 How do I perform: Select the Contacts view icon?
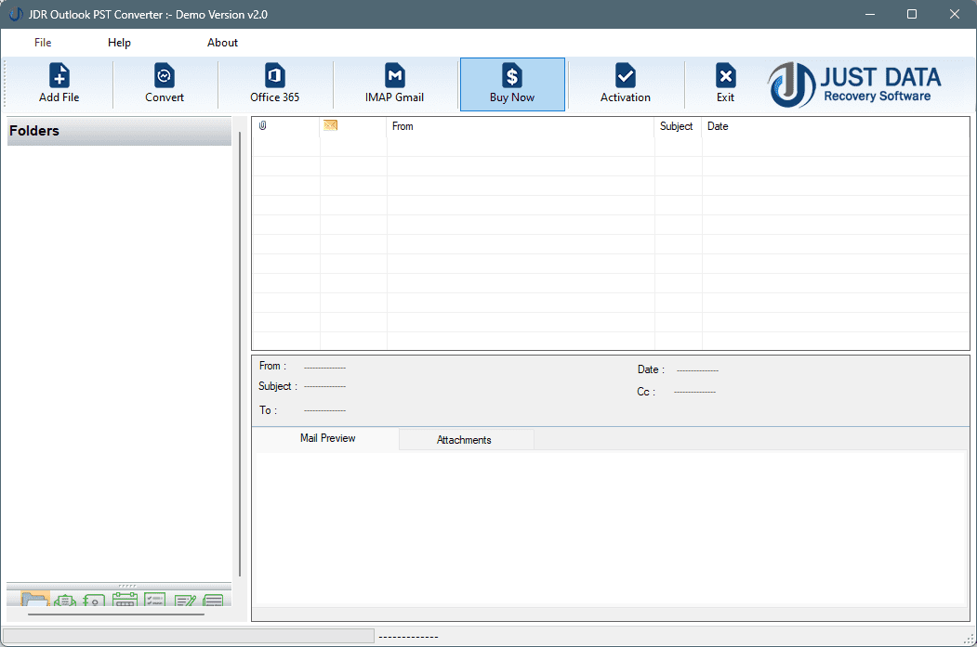[94, 600]
